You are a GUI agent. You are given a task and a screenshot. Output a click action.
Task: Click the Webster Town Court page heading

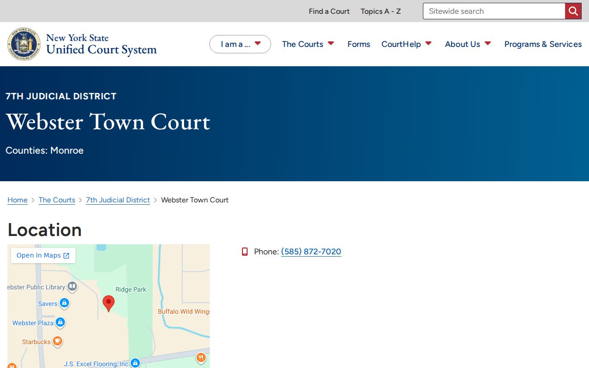pos(108,122)
